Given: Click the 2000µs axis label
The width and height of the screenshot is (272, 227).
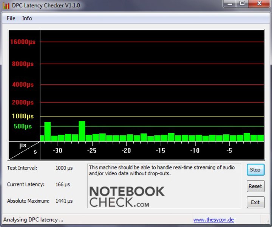Looking at the screenshot, I should 23,102.
